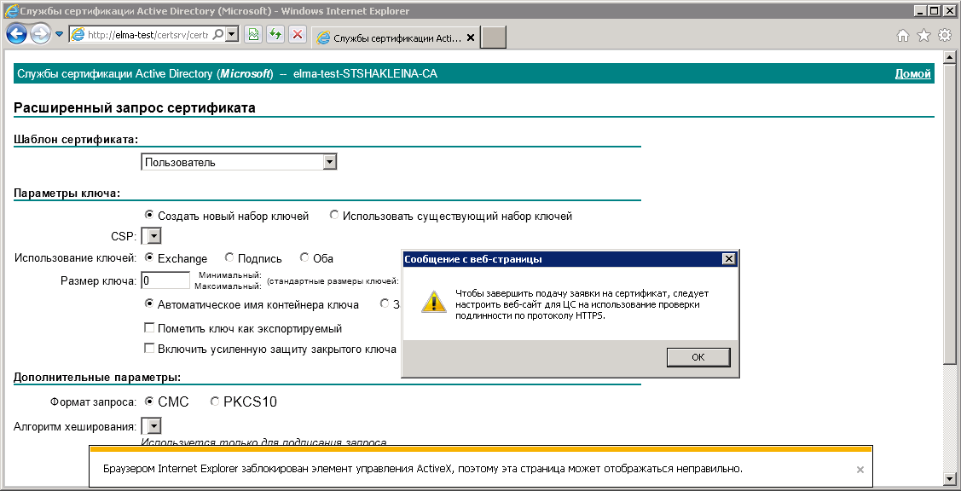The width and height of the screenshot is (961, 491).
Task: Expand the CSP dropdown list
Action: point(151,236)
